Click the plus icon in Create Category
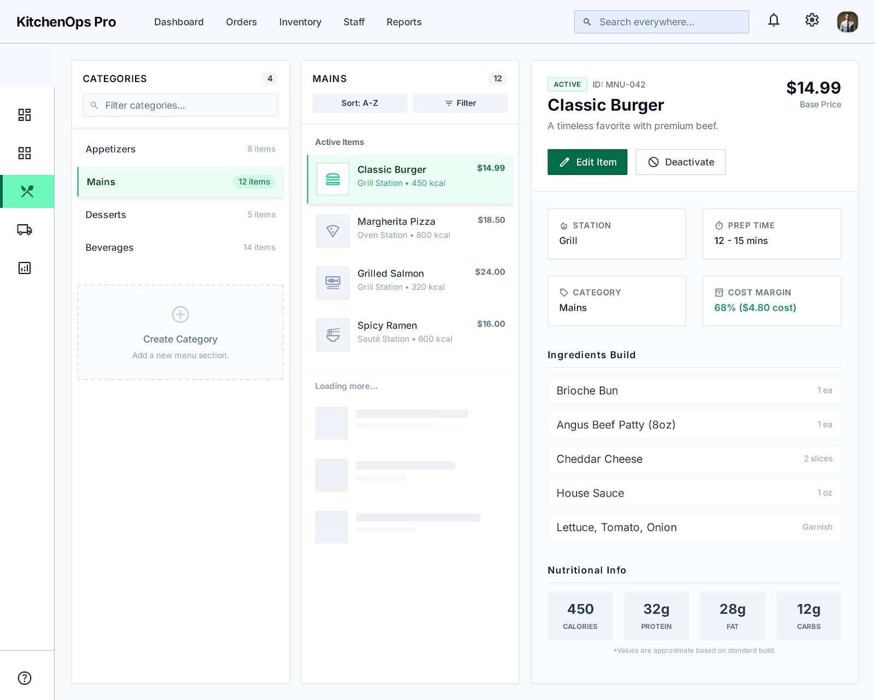The image size is (875, 700). pyautogui.click(x=180, y=314)
